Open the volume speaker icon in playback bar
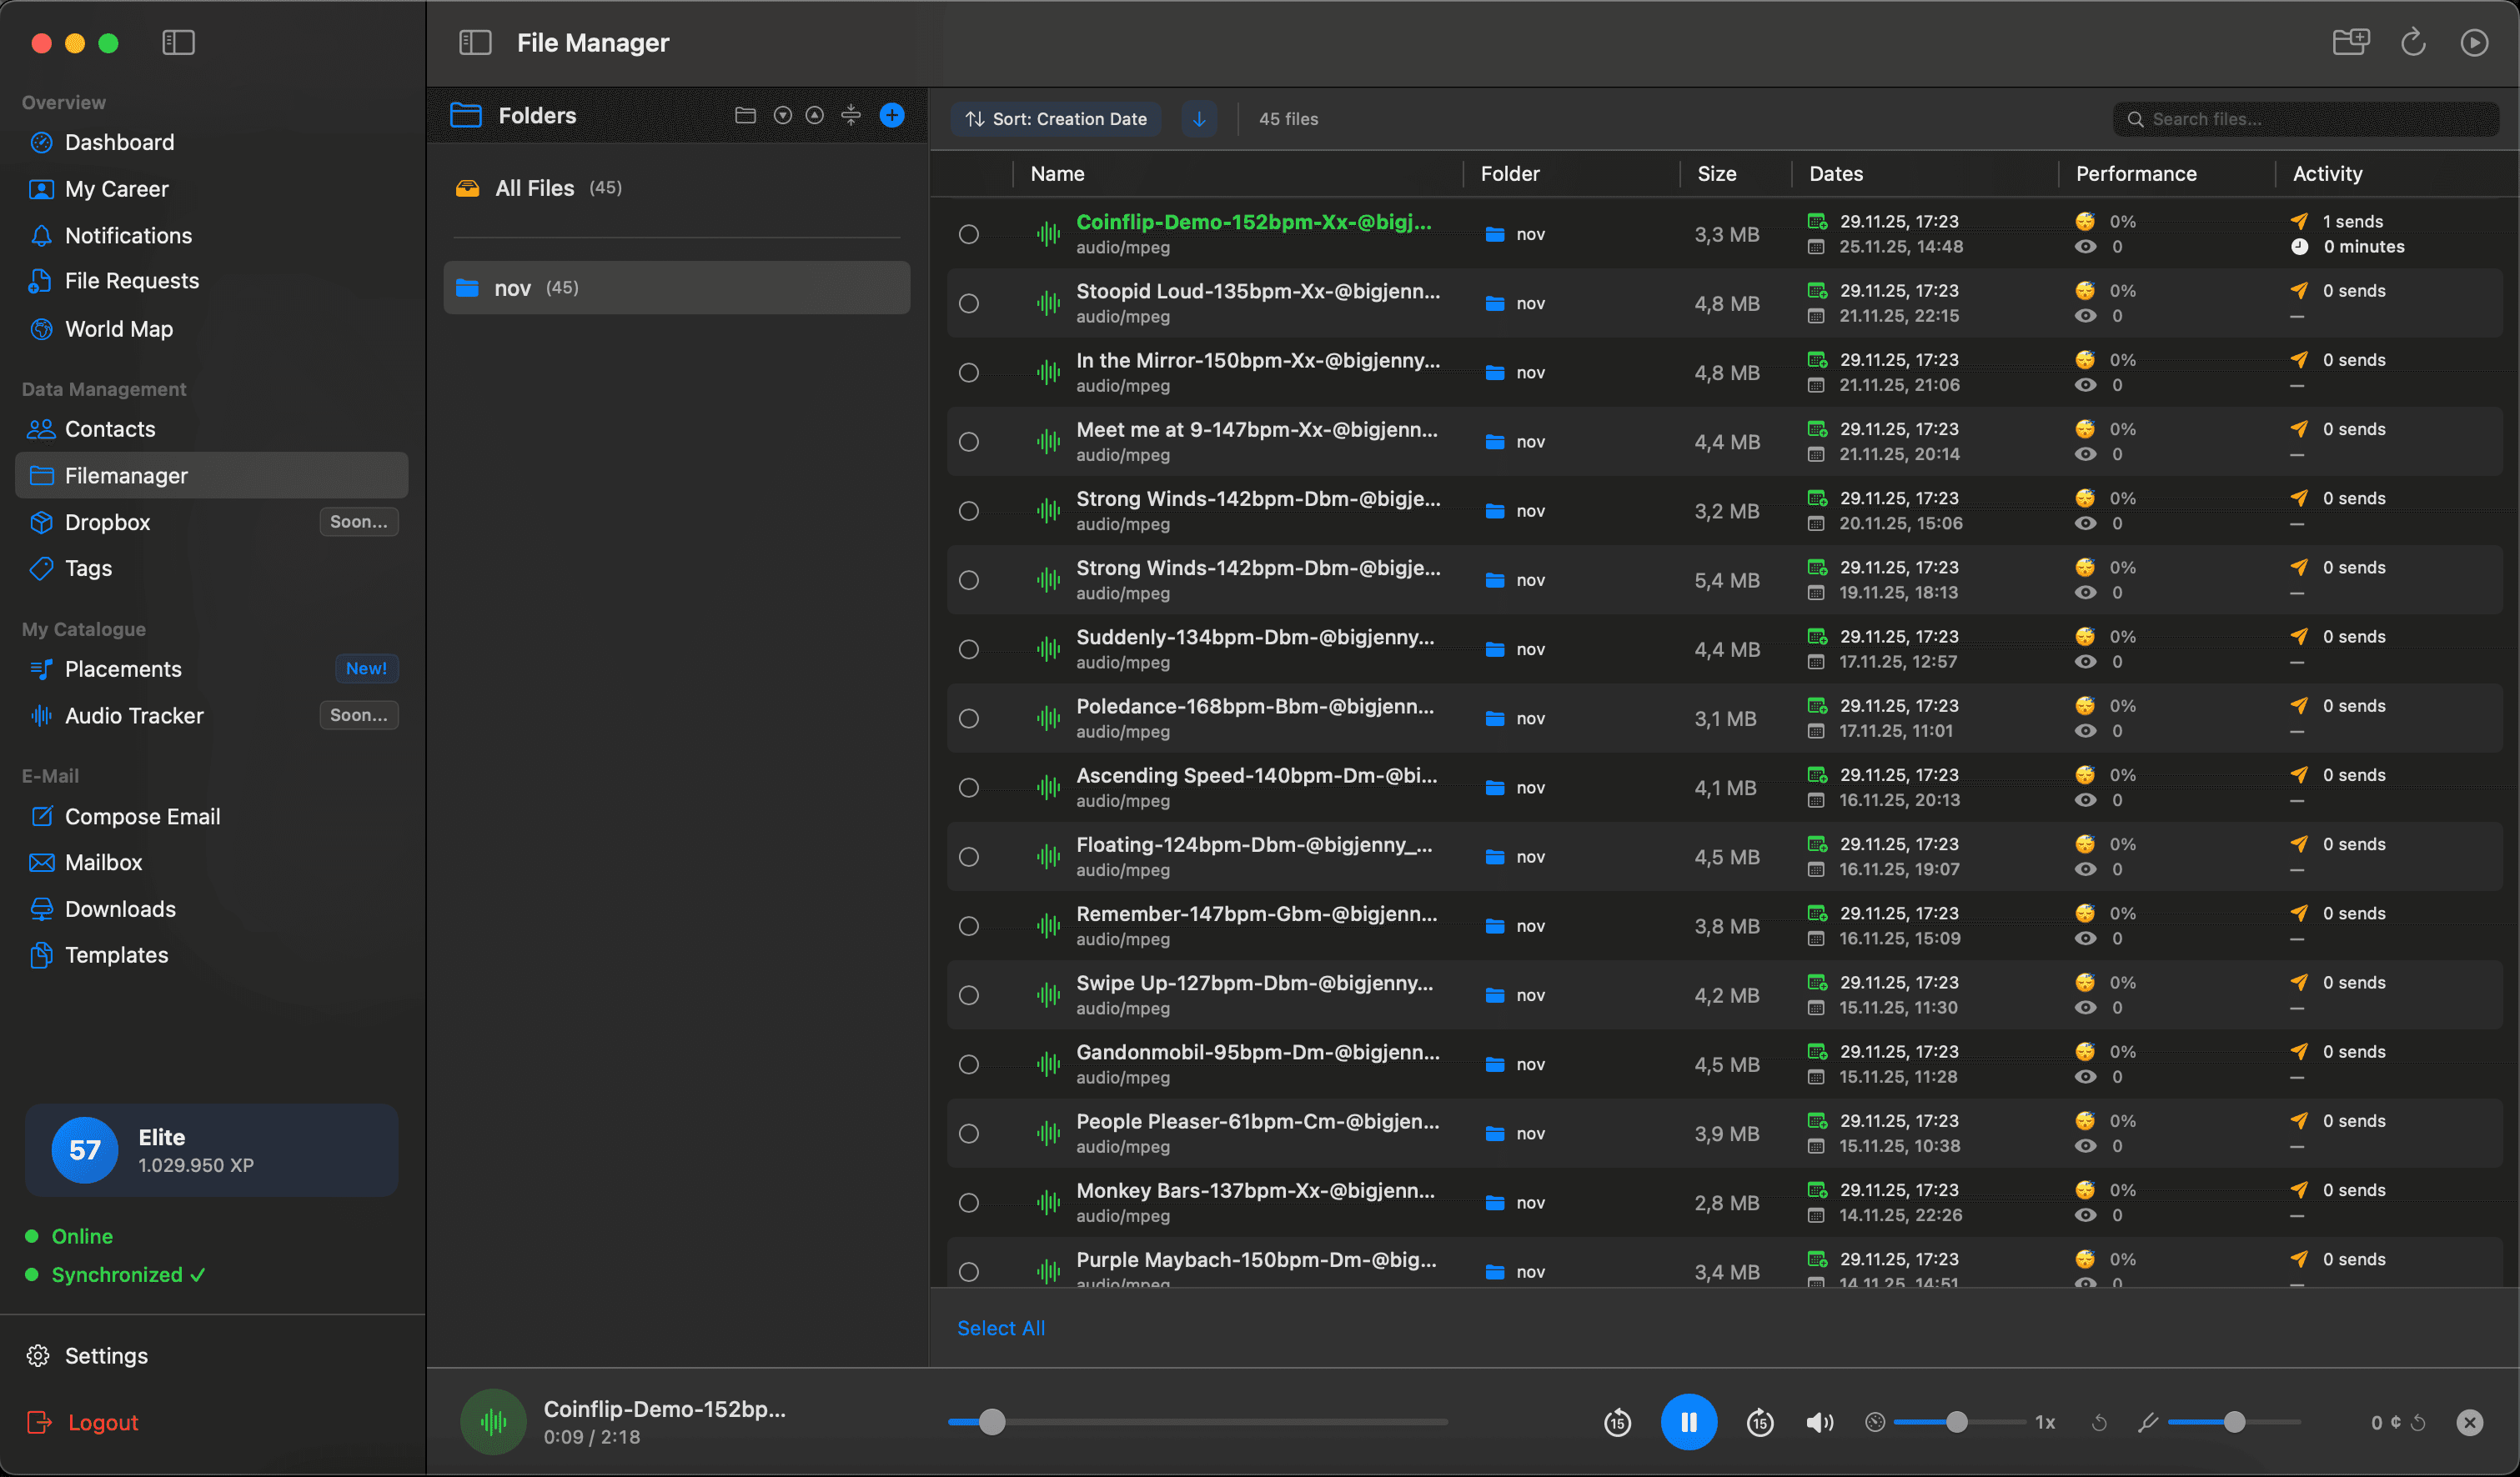Viewport: 2520px width, 1477px height. coord(1819,1421)
